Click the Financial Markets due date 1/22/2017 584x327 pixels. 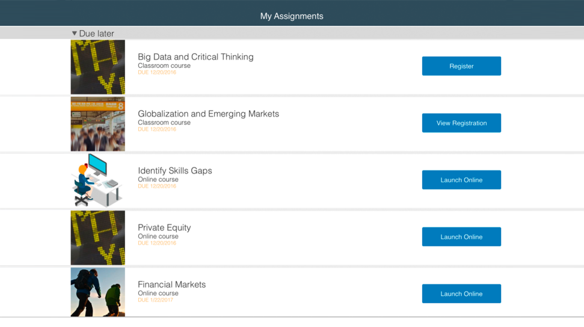[x=155, y=300]
